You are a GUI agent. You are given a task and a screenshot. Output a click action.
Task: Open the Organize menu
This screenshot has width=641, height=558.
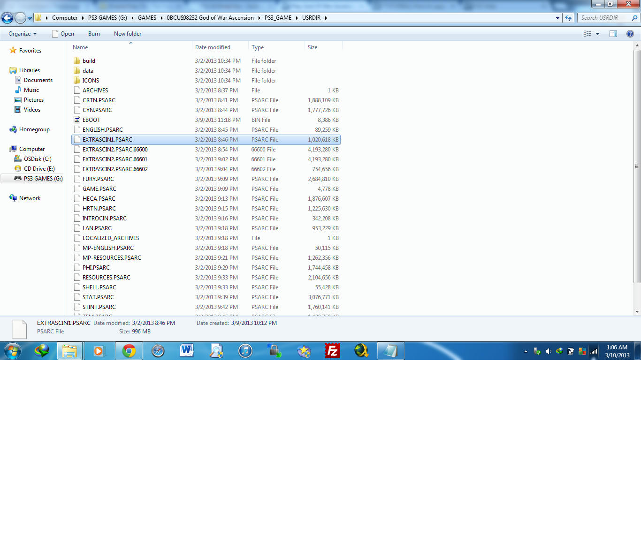[x=23, y=34]
